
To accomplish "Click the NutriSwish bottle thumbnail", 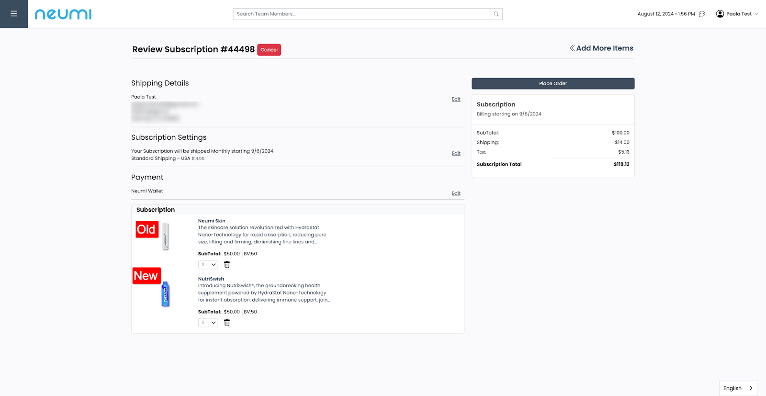I will tap(165, 294).
